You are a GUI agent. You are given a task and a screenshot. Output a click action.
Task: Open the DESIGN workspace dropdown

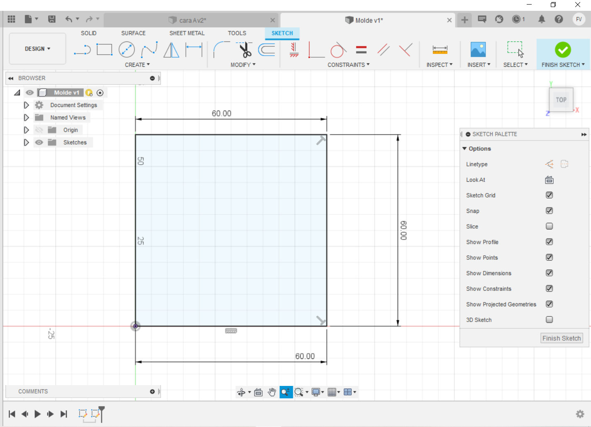pos(37,49)
